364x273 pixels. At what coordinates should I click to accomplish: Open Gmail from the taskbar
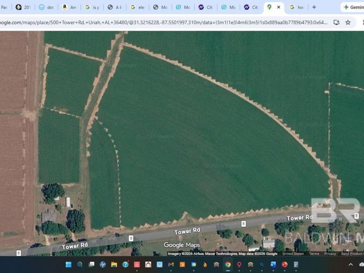coord(171,265)
